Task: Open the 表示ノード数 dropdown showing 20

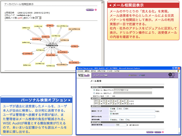Action: click(38, 18)
